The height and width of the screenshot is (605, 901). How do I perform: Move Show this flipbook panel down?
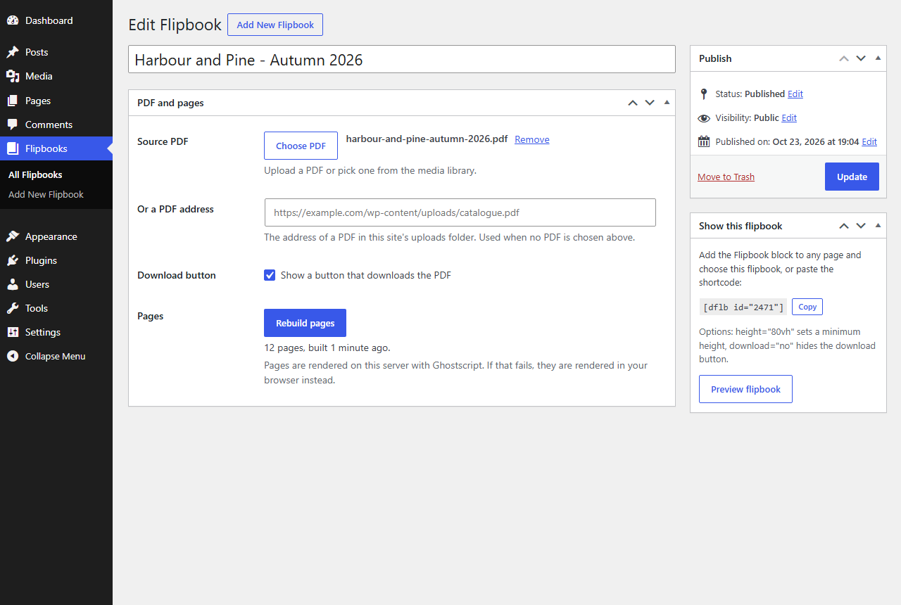point(861,226)
